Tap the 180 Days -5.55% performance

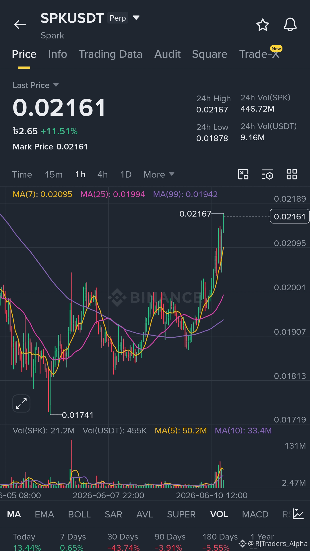click(x=220, y=542)
